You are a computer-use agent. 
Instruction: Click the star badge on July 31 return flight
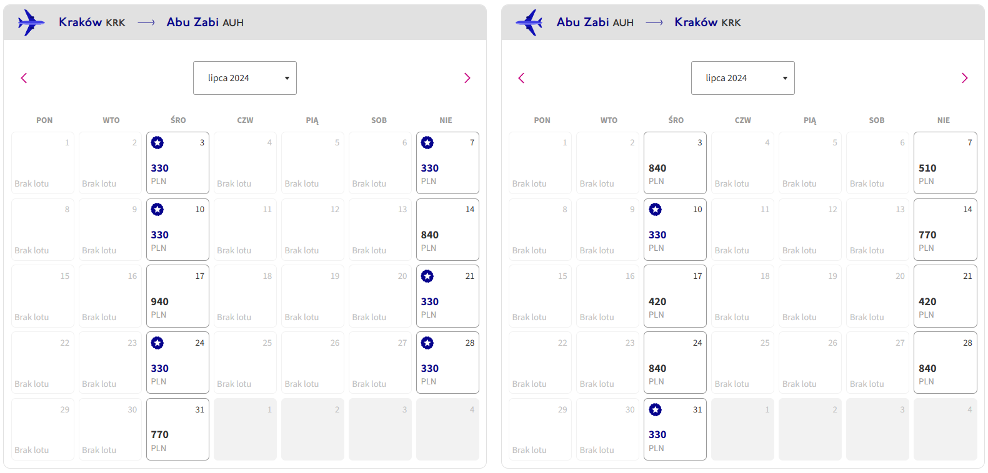coord(655,410)
